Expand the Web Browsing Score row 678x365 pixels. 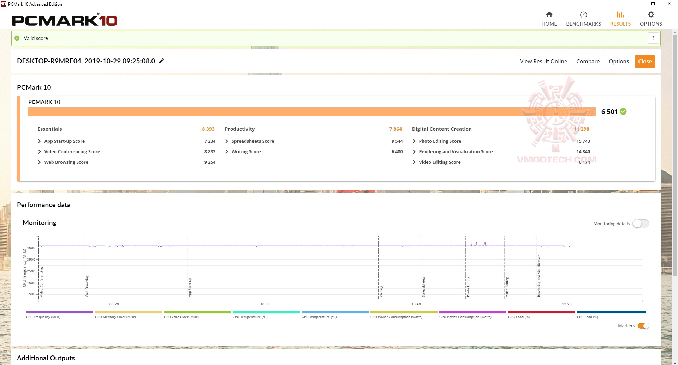39,162
